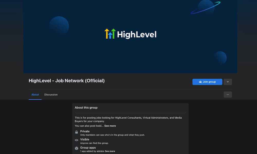Viewport: 257px width, 154px height.
Task: Open the three-dot more options menu
Action: (x=228, y=95)
